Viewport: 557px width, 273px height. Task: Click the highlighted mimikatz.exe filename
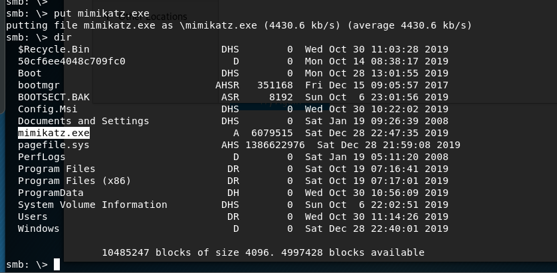pyautogui.click(x=54, y=133)
